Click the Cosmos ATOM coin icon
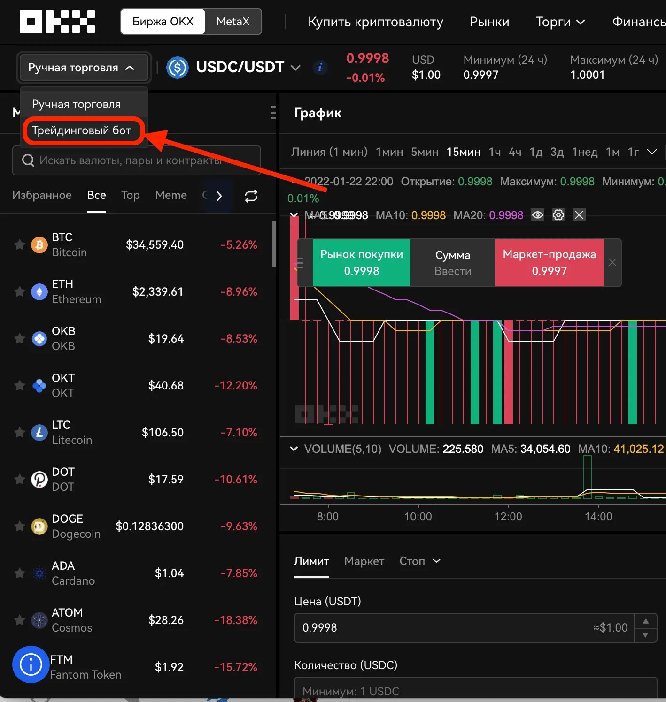The height and width of the screenshot is (702, 666). click(x=39, y=620)
